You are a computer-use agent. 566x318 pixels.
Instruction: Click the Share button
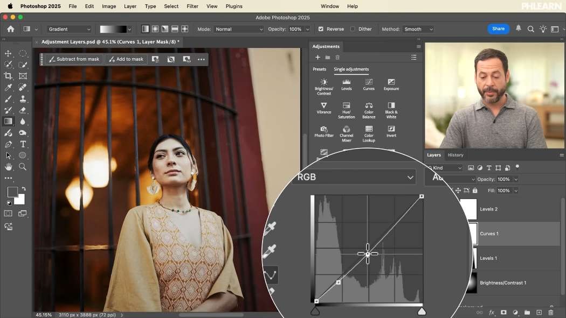pos(498,29)
